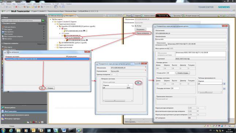Open the 'Анализ влияния' tab
Viewport: 236px width, 133px height.
pos(149,15)
